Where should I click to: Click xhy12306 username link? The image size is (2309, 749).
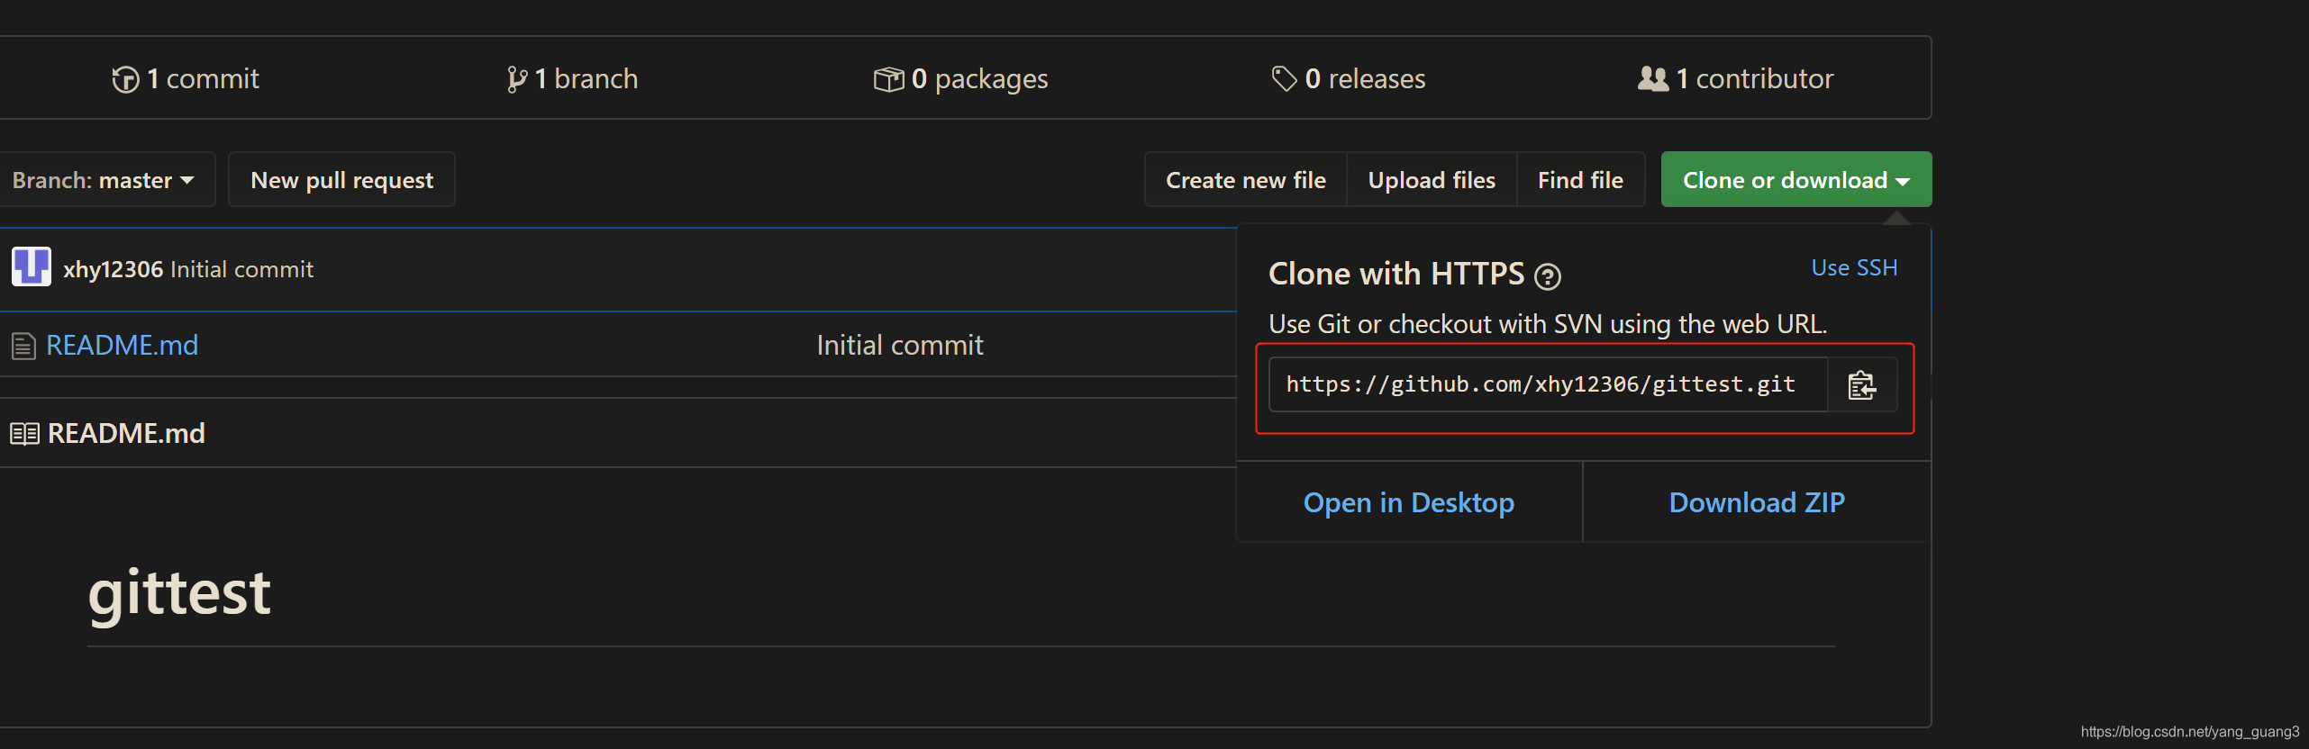pos(113,269)
